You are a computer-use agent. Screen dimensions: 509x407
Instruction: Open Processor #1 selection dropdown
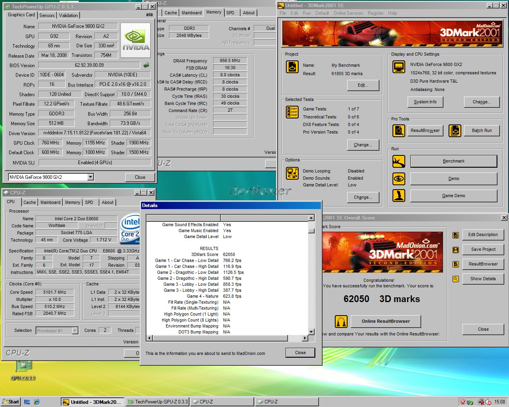(x=75, y=330)
